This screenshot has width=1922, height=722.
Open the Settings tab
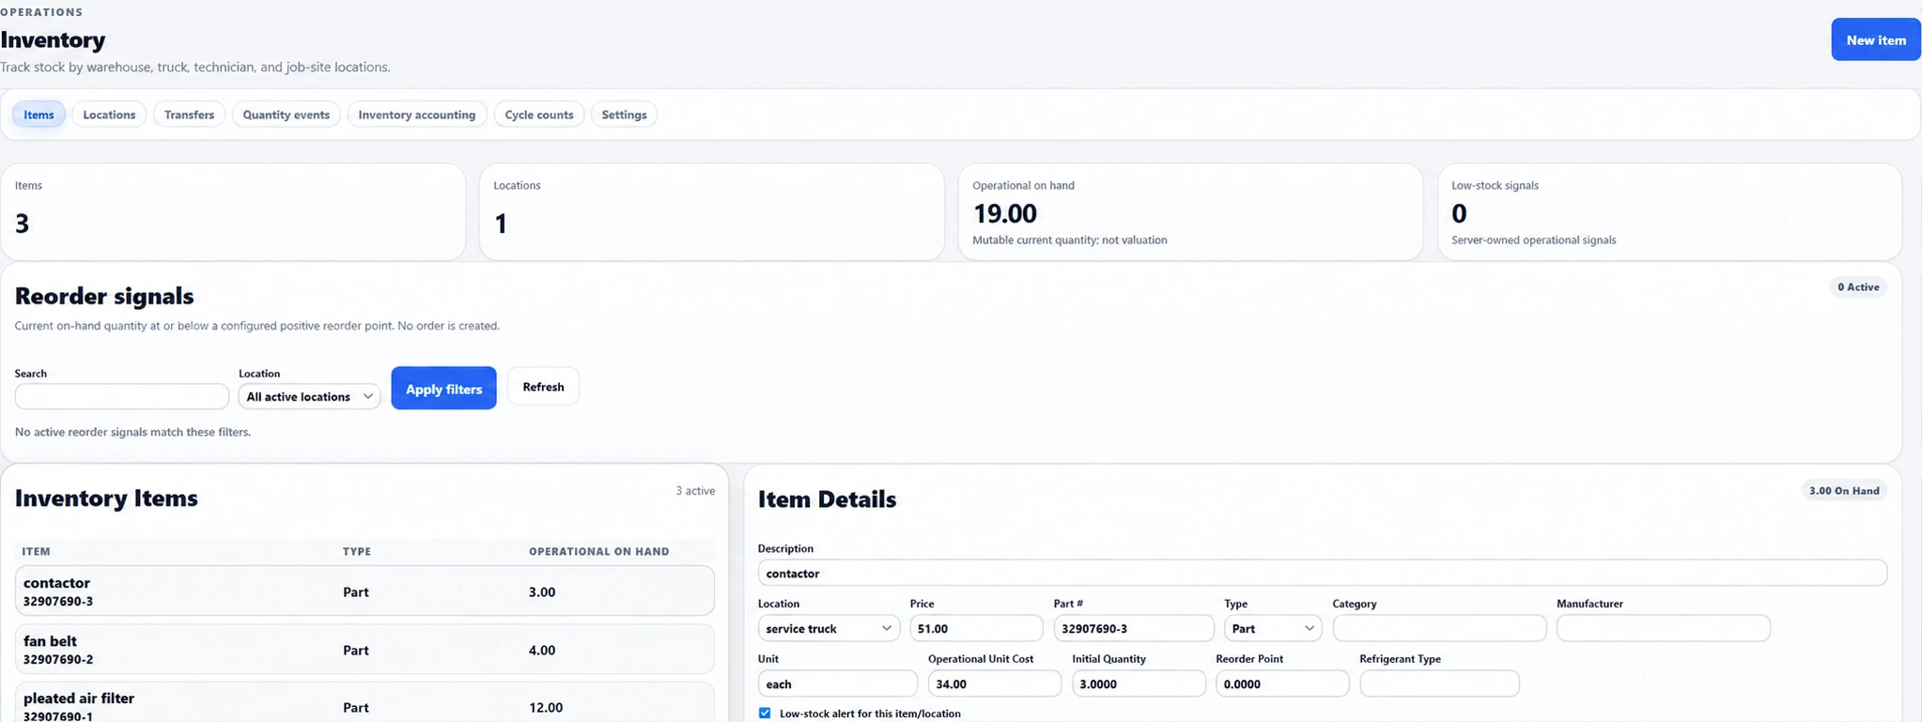click(x=624, y=115)
